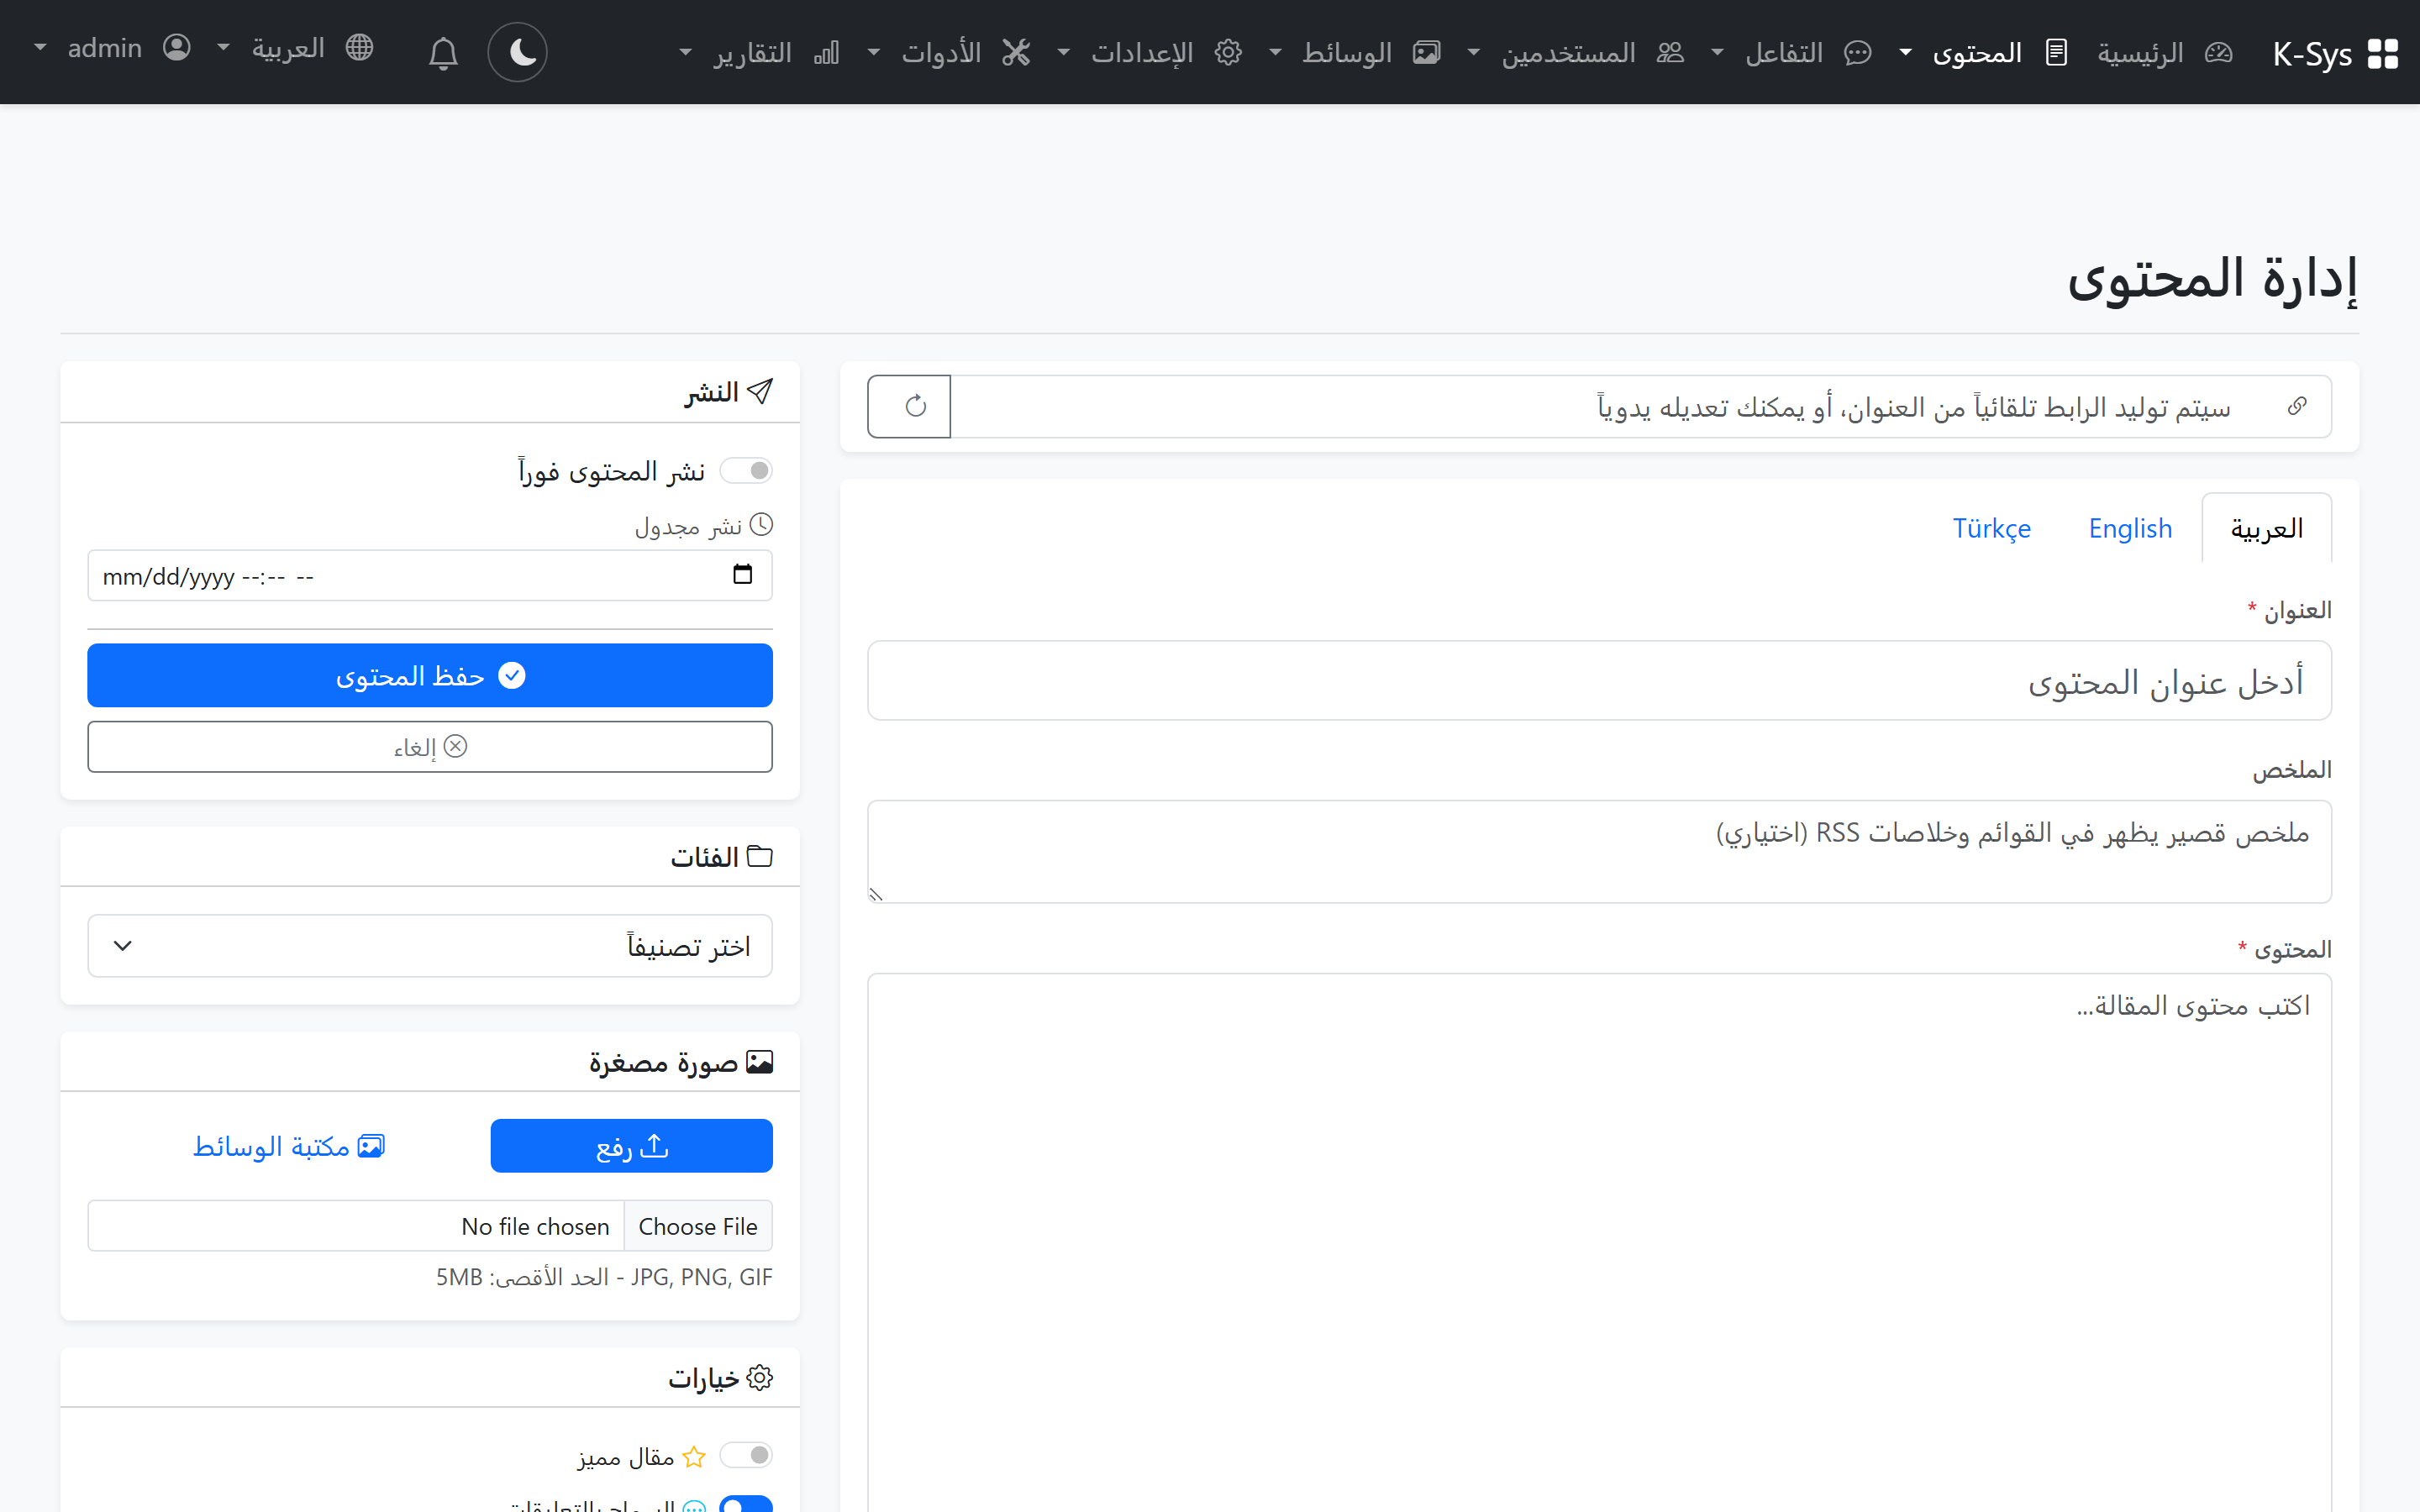The height and width of the screenshot is (1512, 2420).
Task: Toggle the allow comments switch
Action: coord(746,1503)
